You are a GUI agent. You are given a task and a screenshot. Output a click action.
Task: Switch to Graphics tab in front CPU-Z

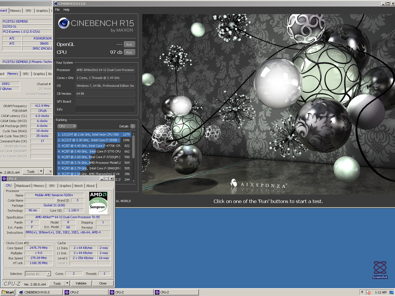(x=65, y=186)
